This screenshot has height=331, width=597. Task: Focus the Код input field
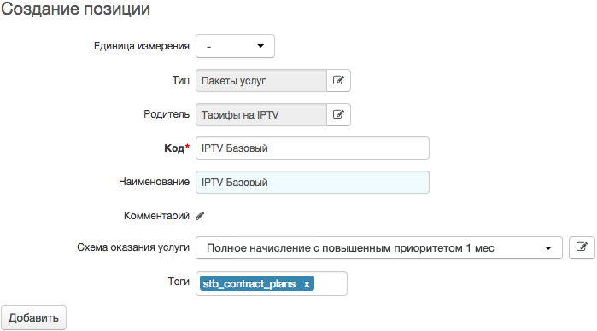pyautogui.click(x=313, y=148)
